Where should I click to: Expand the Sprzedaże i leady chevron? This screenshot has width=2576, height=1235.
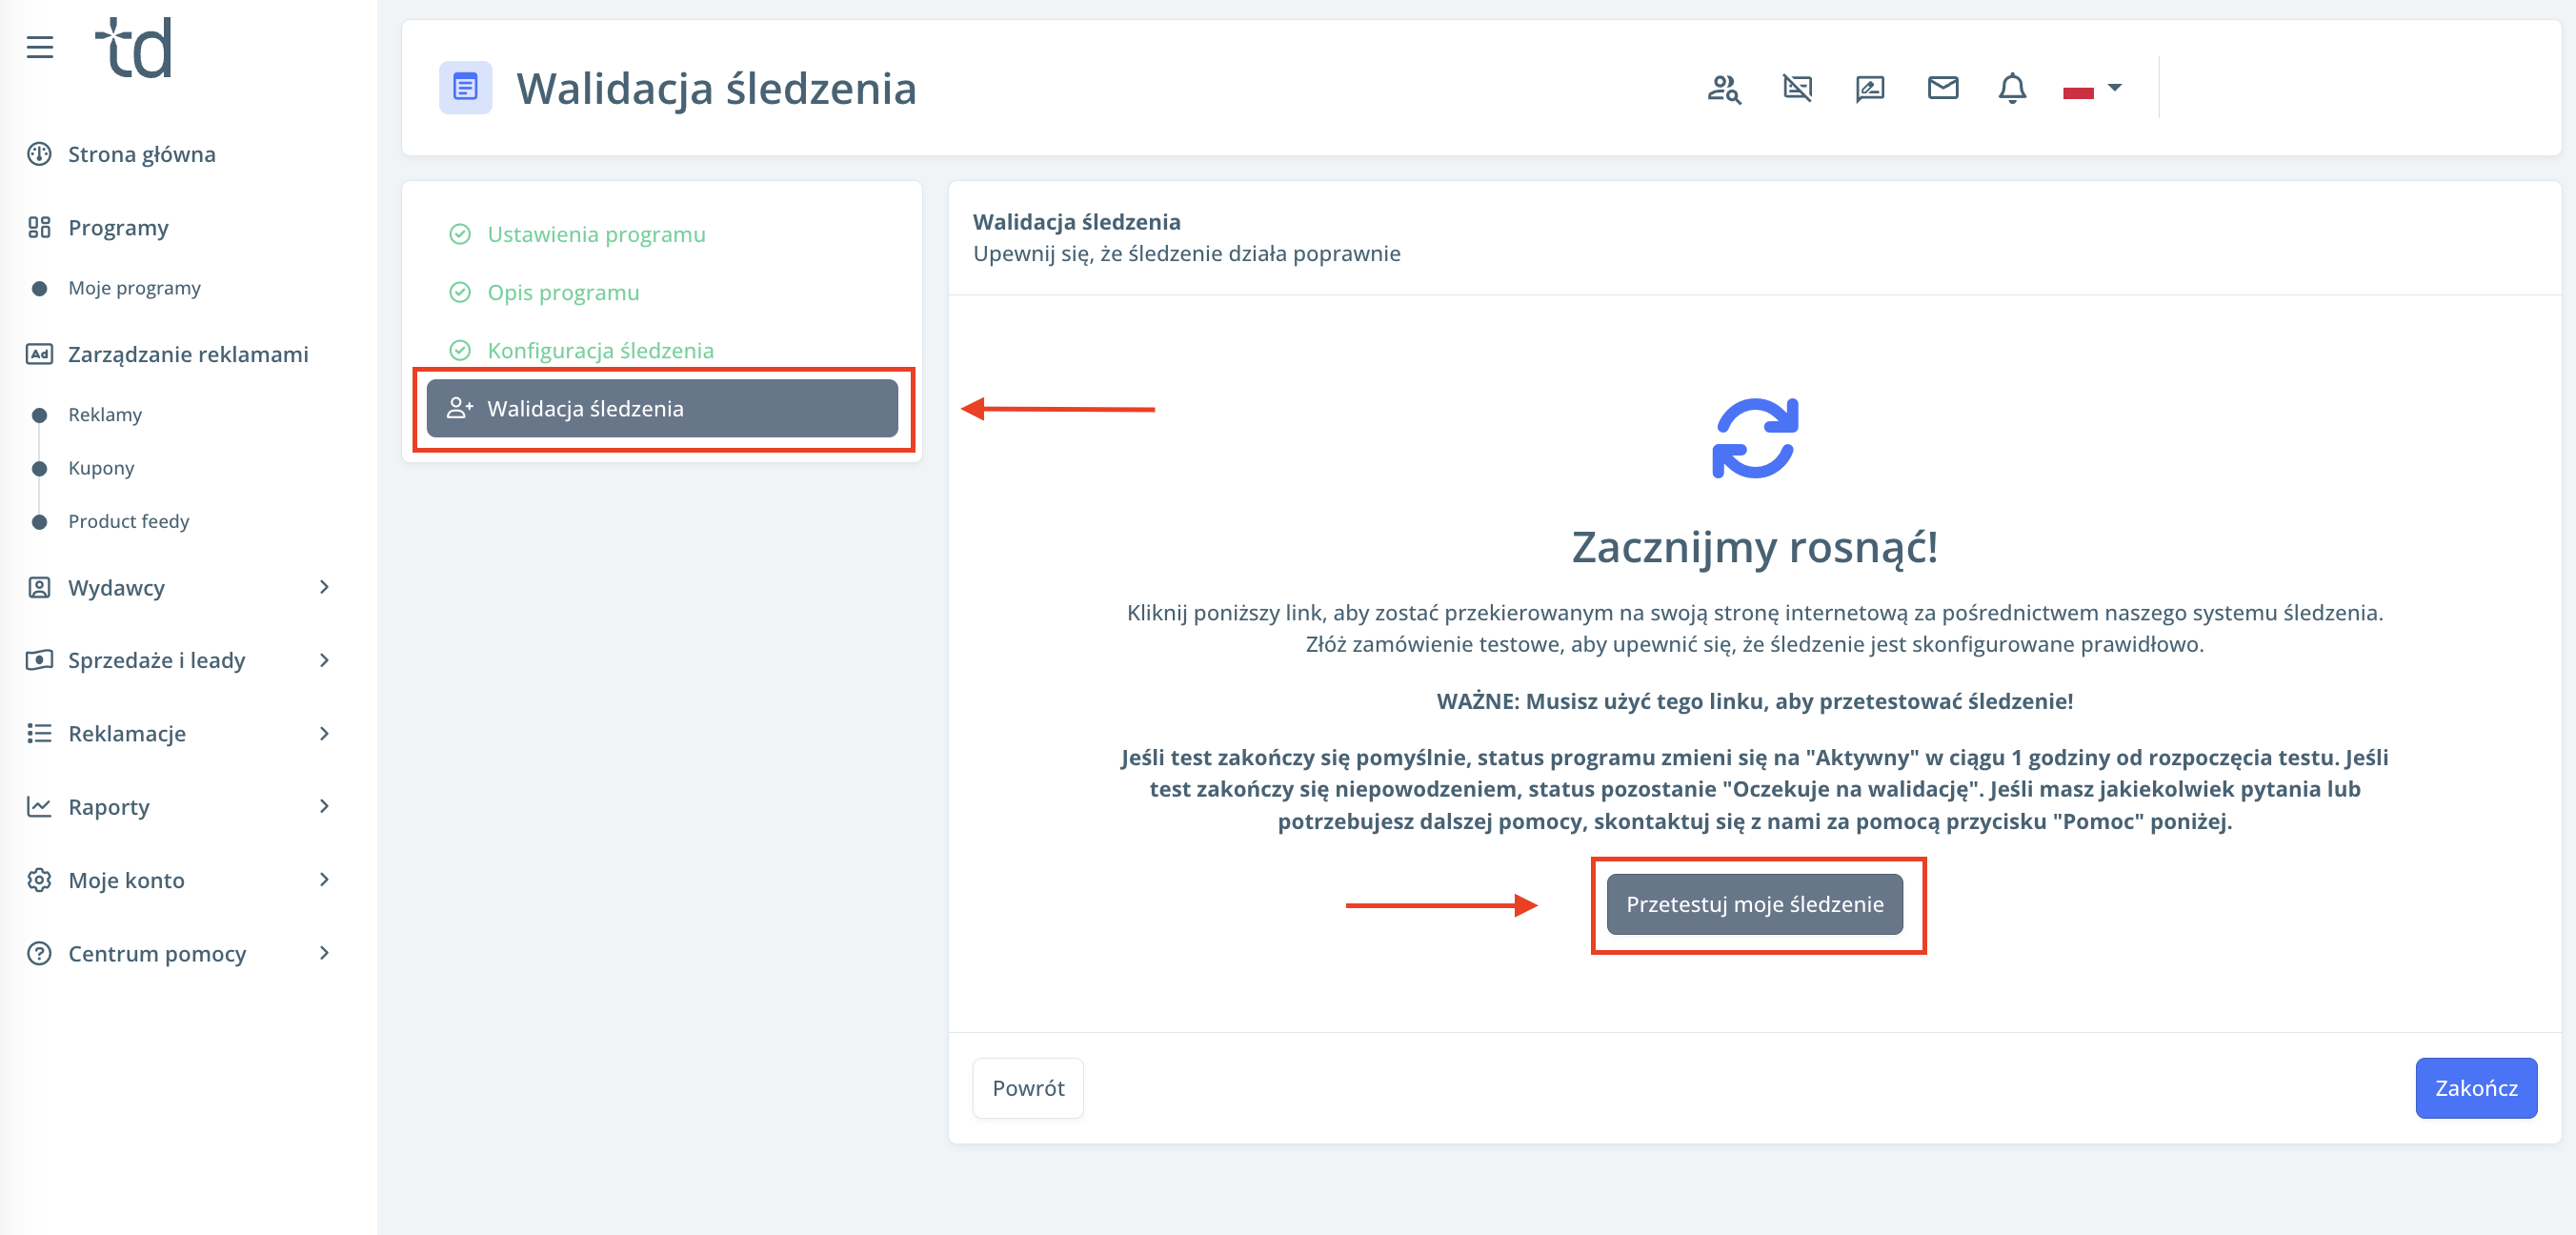click(324, 660)
